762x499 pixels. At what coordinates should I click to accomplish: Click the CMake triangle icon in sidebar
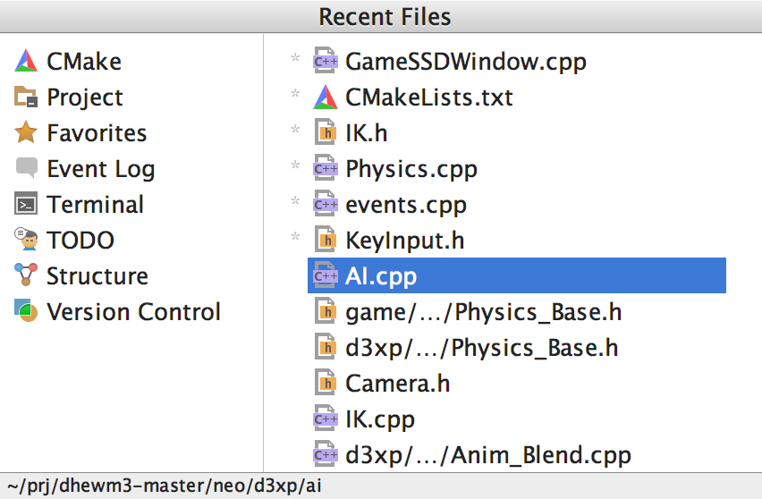click(26, 62)
